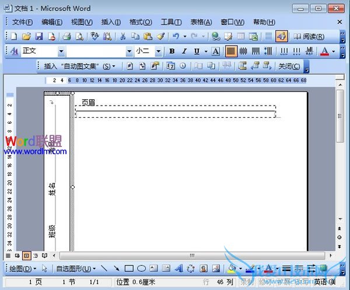Toggle the highlighted justify alignment button

click(231, 51)
